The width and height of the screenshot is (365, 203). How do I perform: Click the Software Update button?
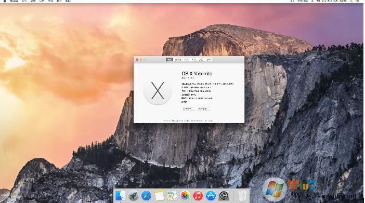coord(204,109)
